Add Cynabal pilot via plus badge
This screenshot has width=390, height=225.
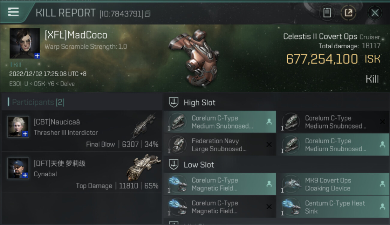25,175
